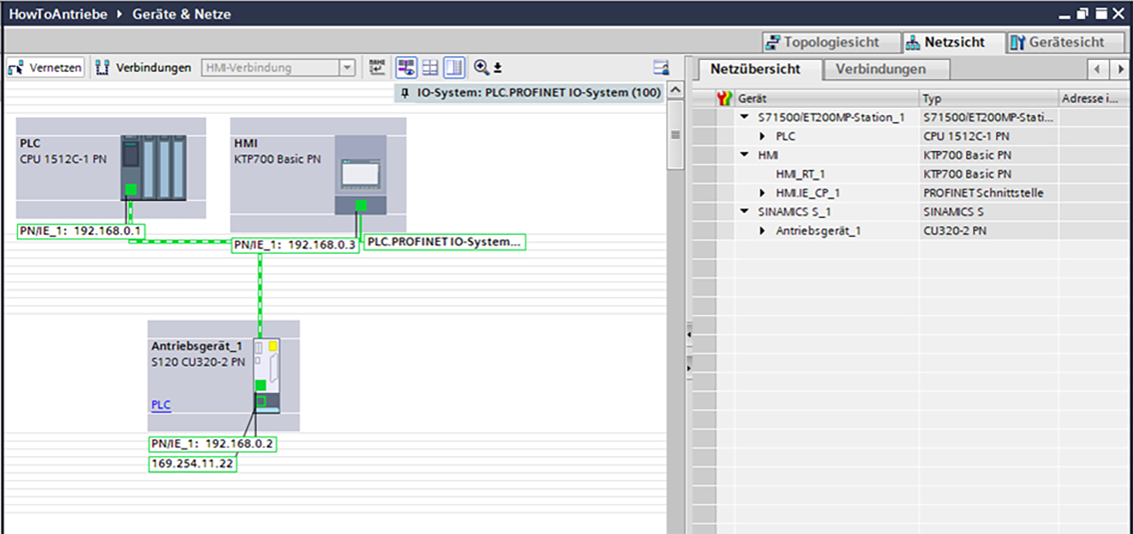The image size is (1133, 534).
Task: Click the Gerät column header
Action: (x=828, y=99)
